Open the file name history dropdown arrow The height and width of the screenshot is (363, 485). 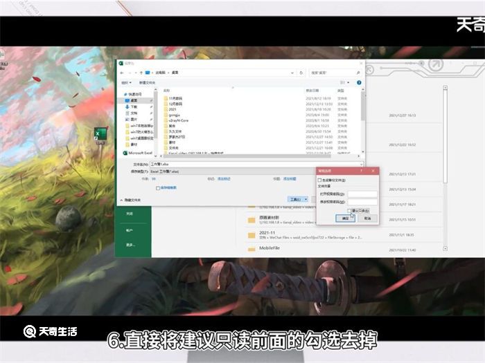(361, 165)
